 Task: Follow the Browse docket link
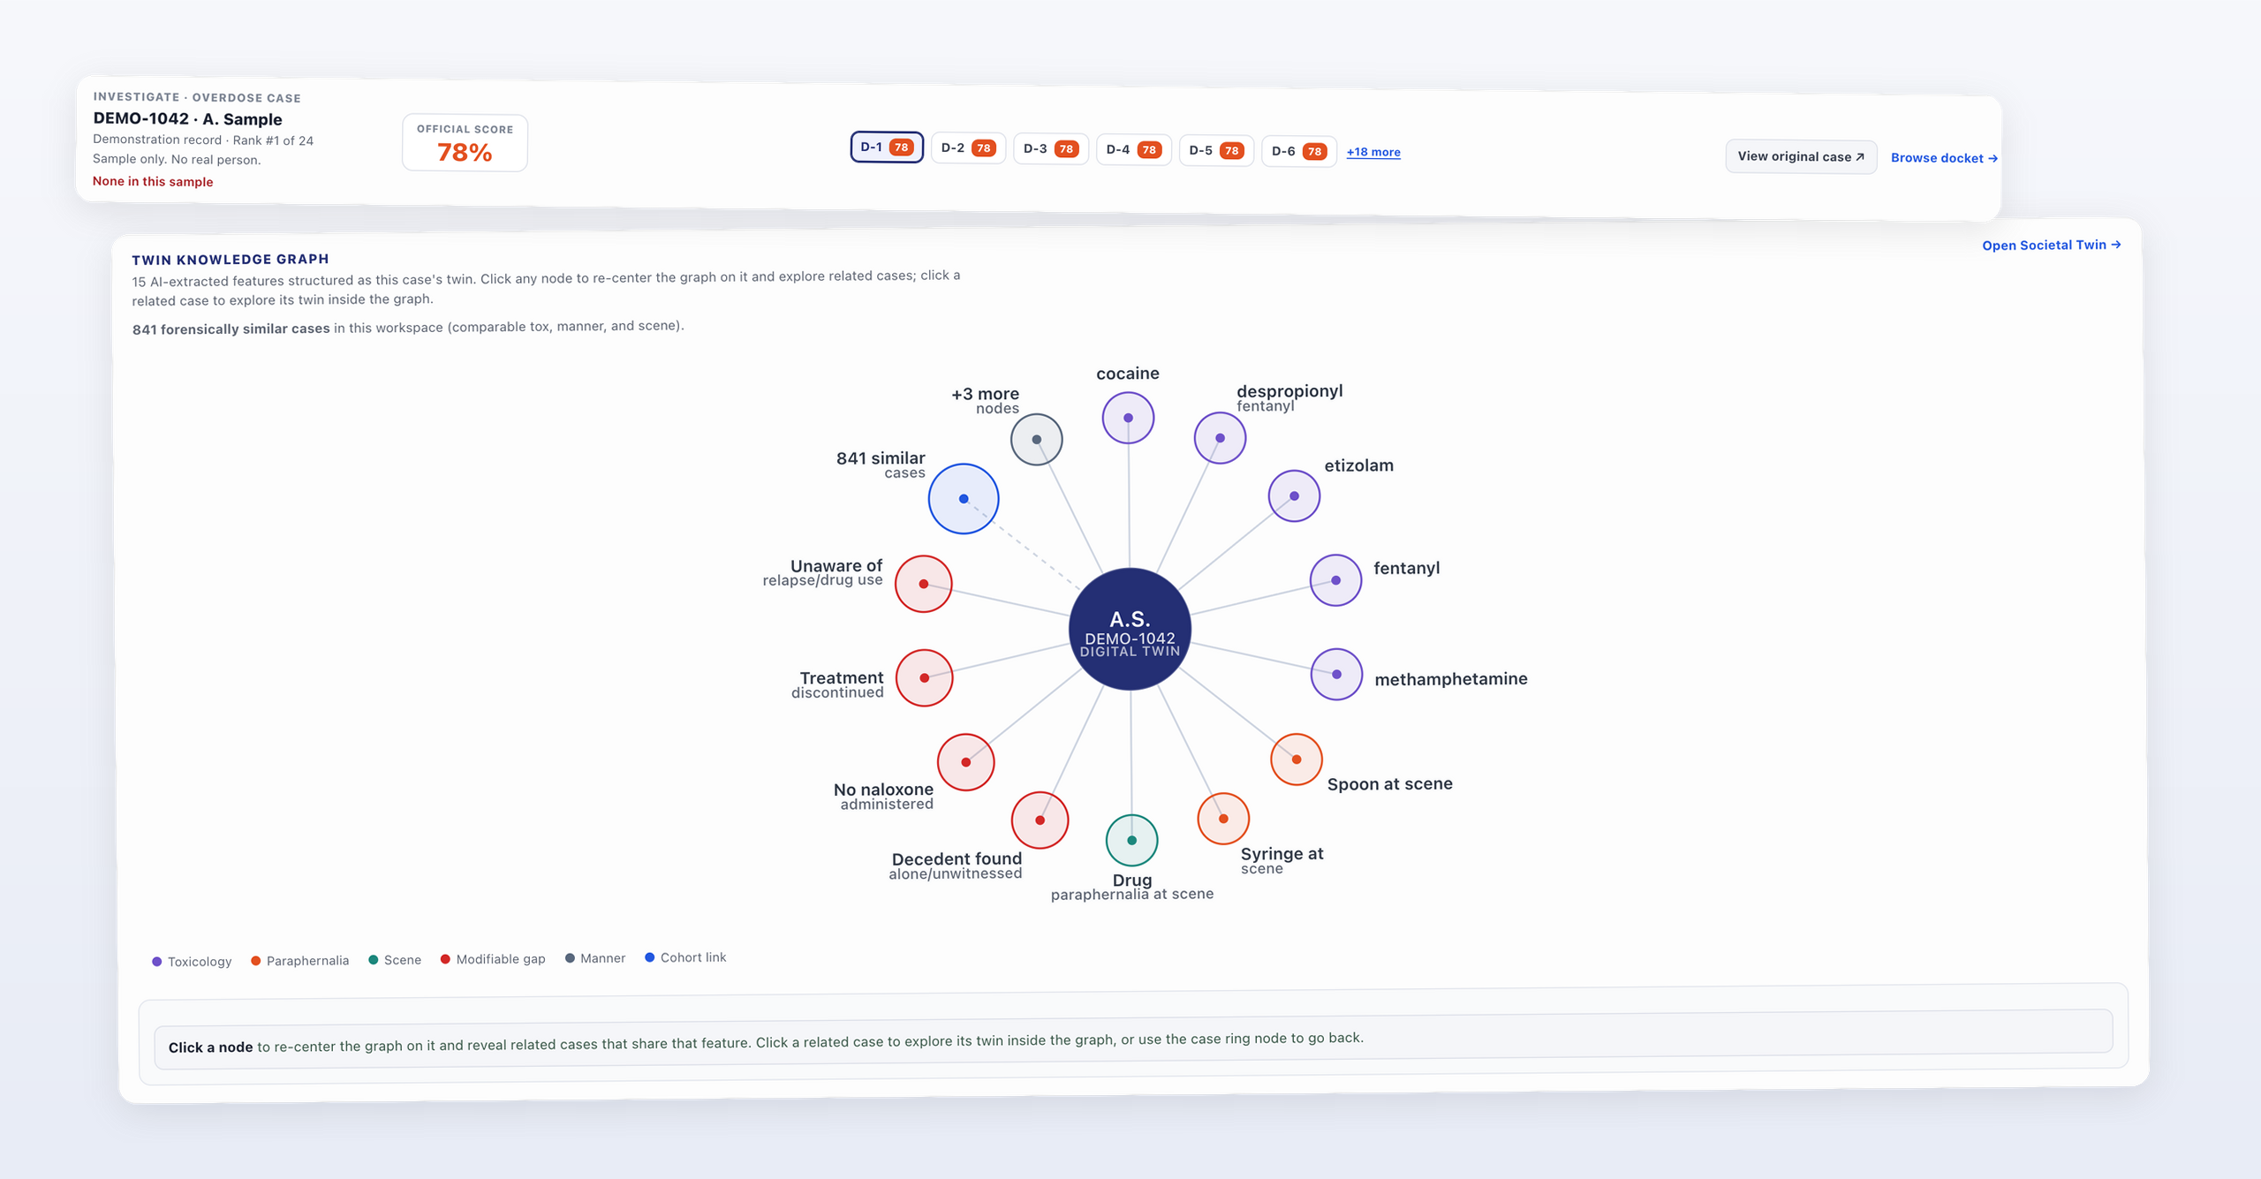[1944, 158]
